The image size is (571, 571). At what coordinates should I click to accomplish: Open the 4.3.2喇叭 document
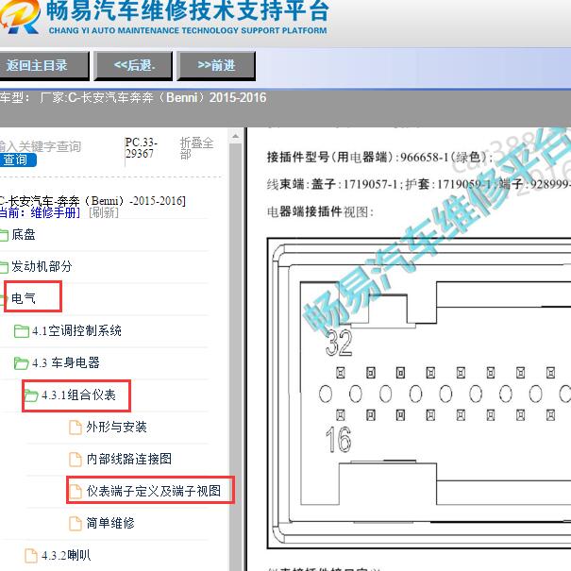click(66, 555)
